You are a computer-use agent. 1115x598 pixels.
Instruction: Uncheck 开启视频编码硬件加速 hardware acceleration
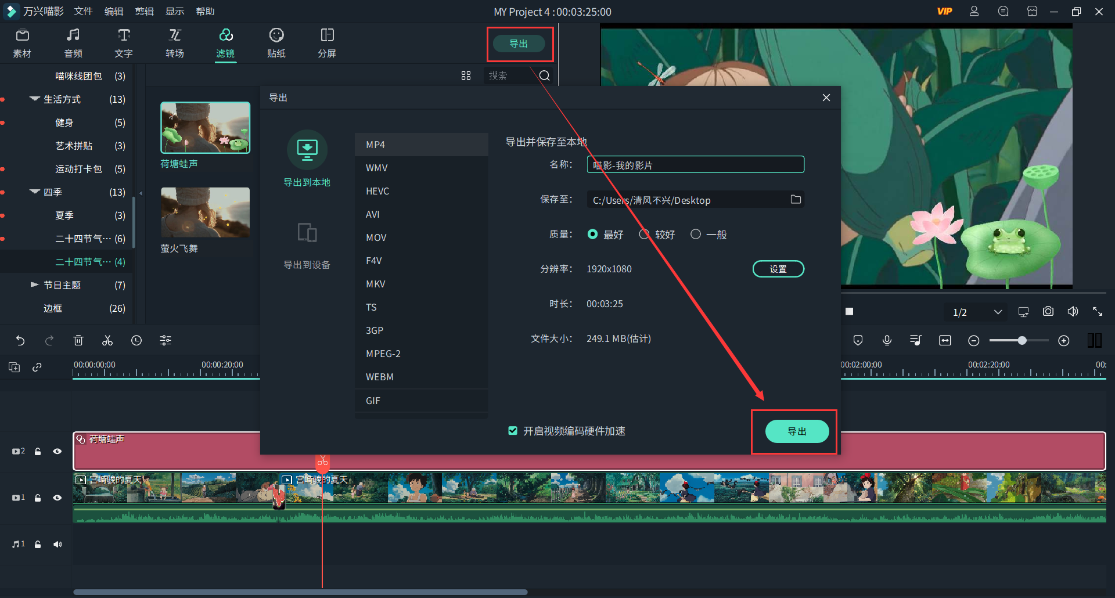coord(513,431)
